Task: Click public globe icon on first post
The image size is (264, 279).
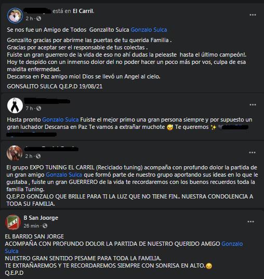Action: pos(38,19)
